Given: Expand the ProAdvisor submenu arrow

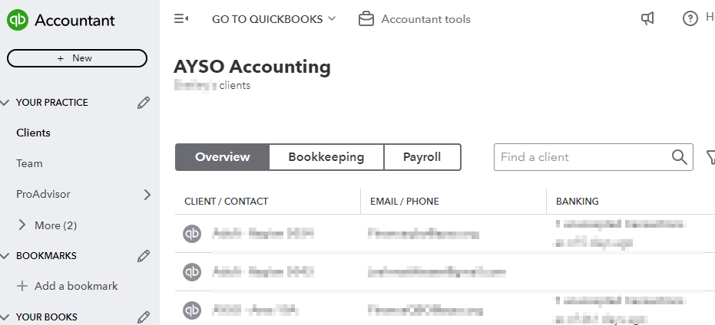Looking at the screenshot, I should pos(147,195).
